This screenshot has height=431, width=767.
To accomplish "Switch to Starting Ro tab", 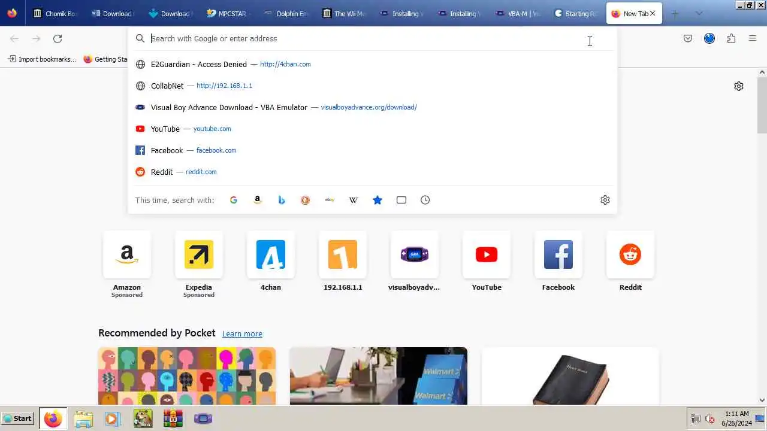I will tap(576, 13).
